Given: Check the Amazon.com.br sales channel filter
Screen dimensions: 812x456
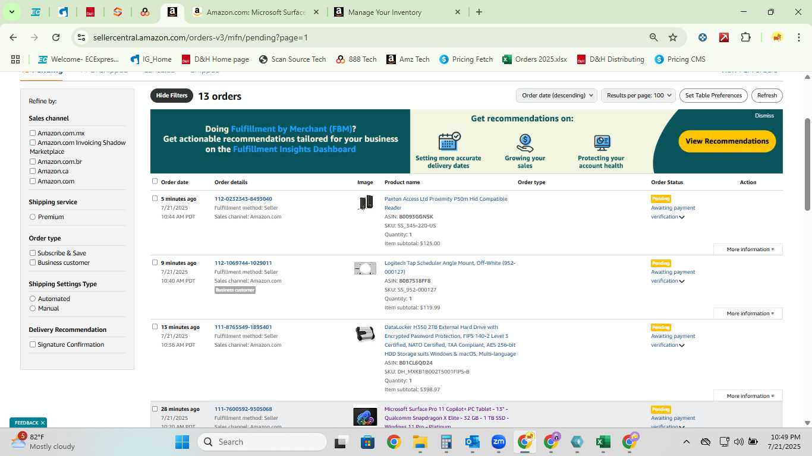Looking at the screenshot, I should (x=33, y=161).
